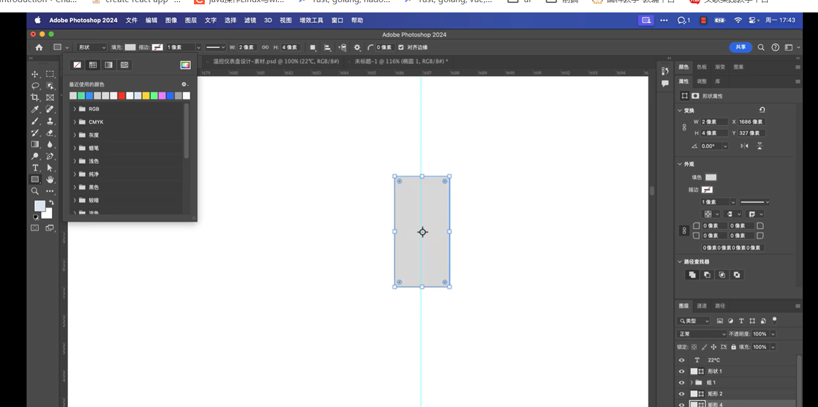Switch to the 调整 tab
This screenshot has width=818, height=407.
pyautogui.click(x=702, y=81)
